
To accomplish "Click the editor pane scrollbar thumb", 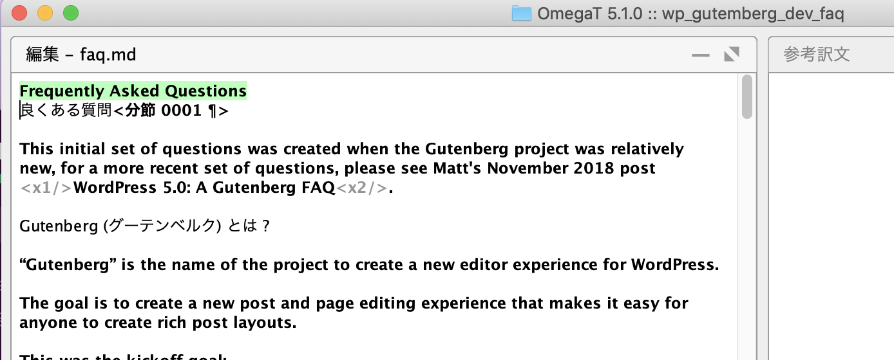I will pyautogui.click(x=747, y=97).
